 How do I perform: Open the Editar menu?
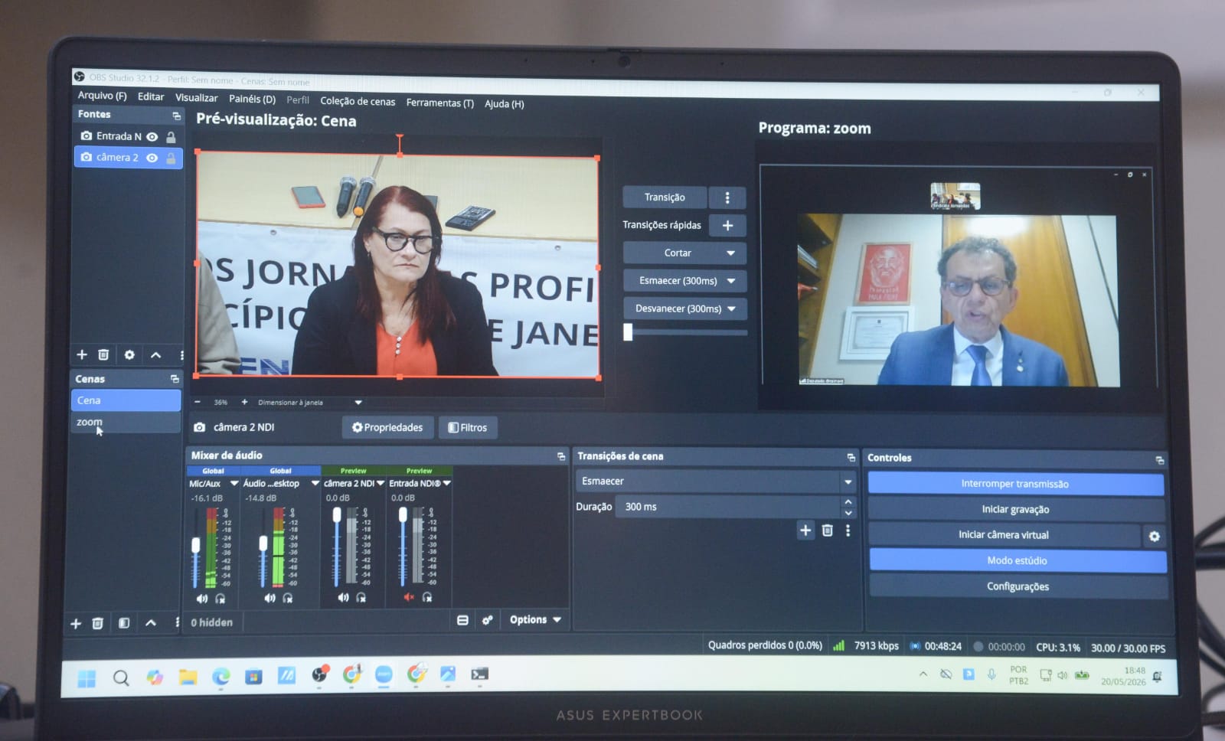pos(151,97)
